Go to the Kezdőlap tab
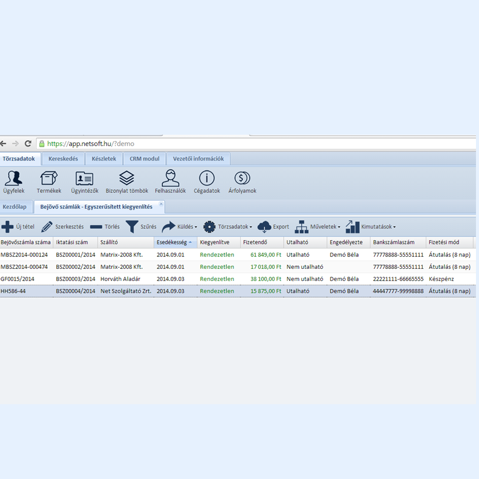The image size is (479, 479). click(15, 207)
